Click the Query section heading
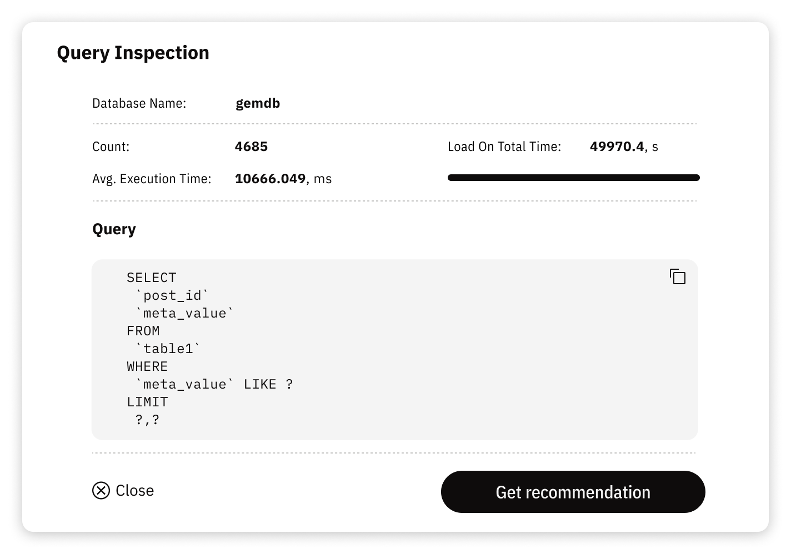The height and width of the screenshot is (554, 791). click(114, 229)
